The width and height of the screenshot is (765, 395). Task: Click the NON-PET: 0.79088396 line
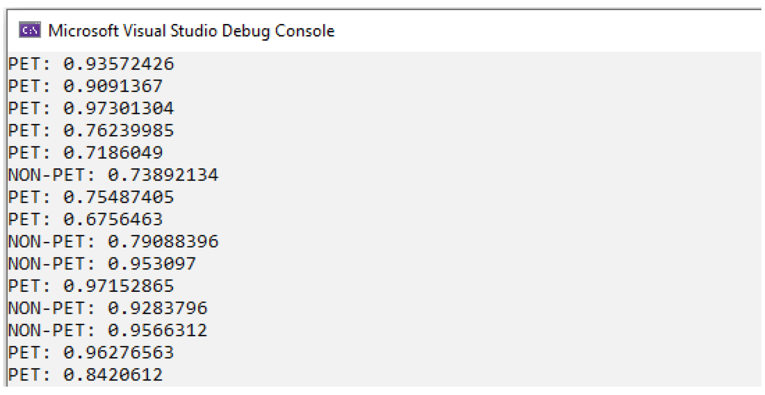coord(113,241)
